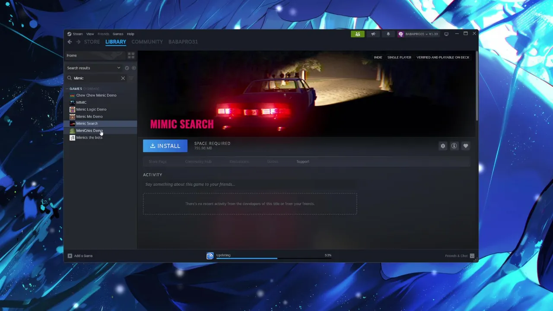
Task: Select MimiCries Demo
Action: tap(89, 130)
